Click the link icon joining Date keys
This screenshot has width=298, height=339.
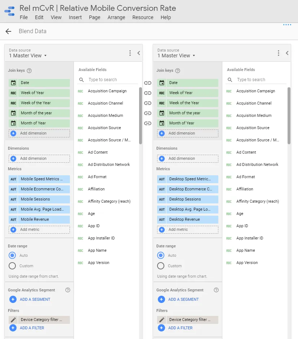point(148,83)
